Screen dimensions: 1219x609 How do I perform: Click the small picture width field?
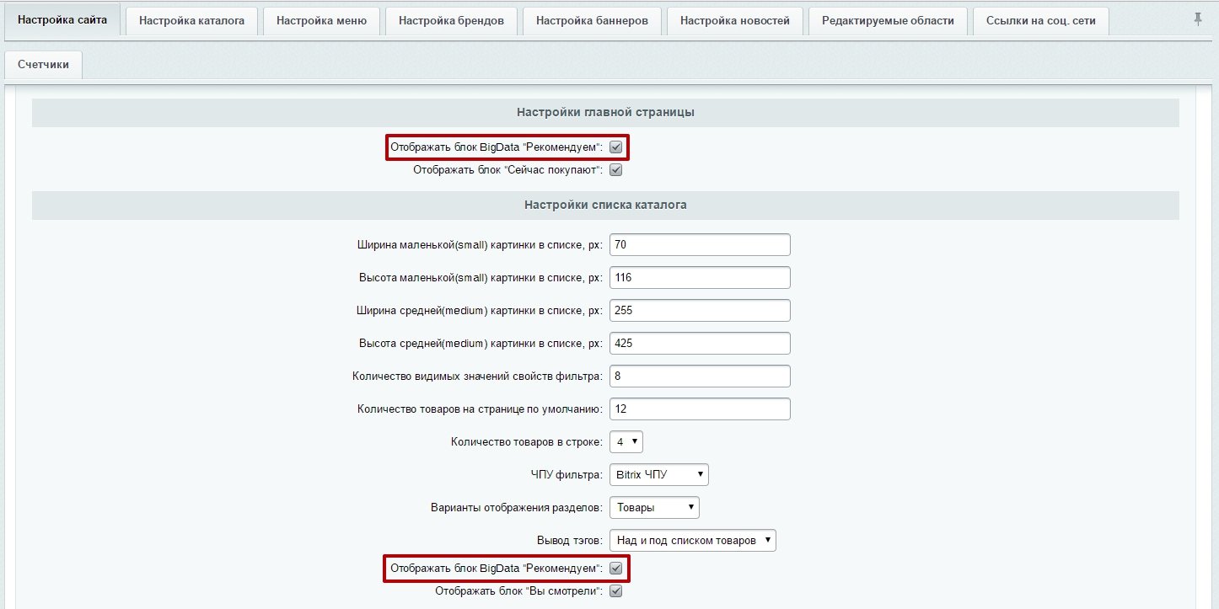[700, 244]
